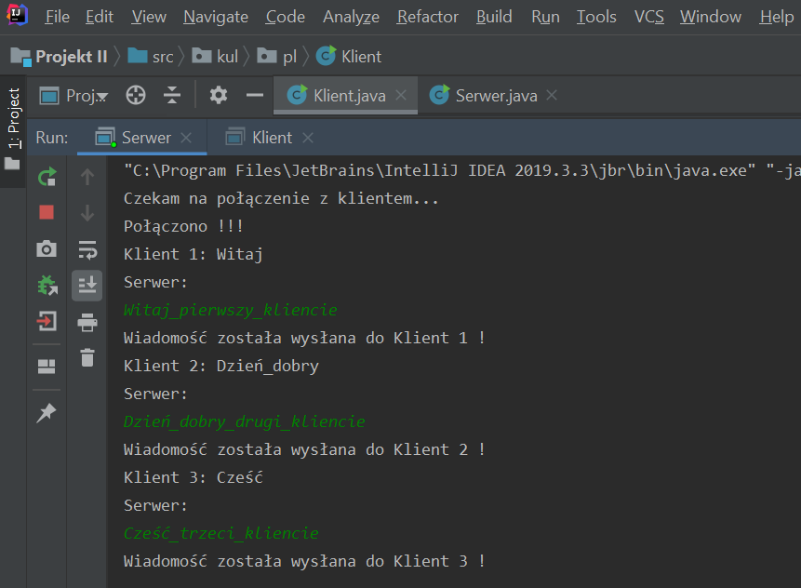The width and height of the screenshot is (801, 588).
Task: Restore layout icon in Run panel
Action: click(x=47, y=367)
